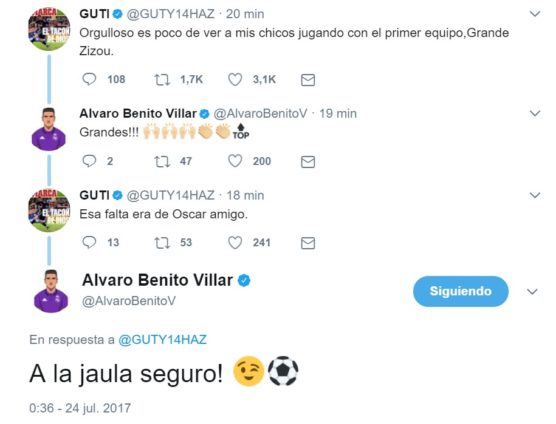Click Alvaro Benito Villar's verified checkmark
This screenshot has width=556, height=424.
click(245, 279)
